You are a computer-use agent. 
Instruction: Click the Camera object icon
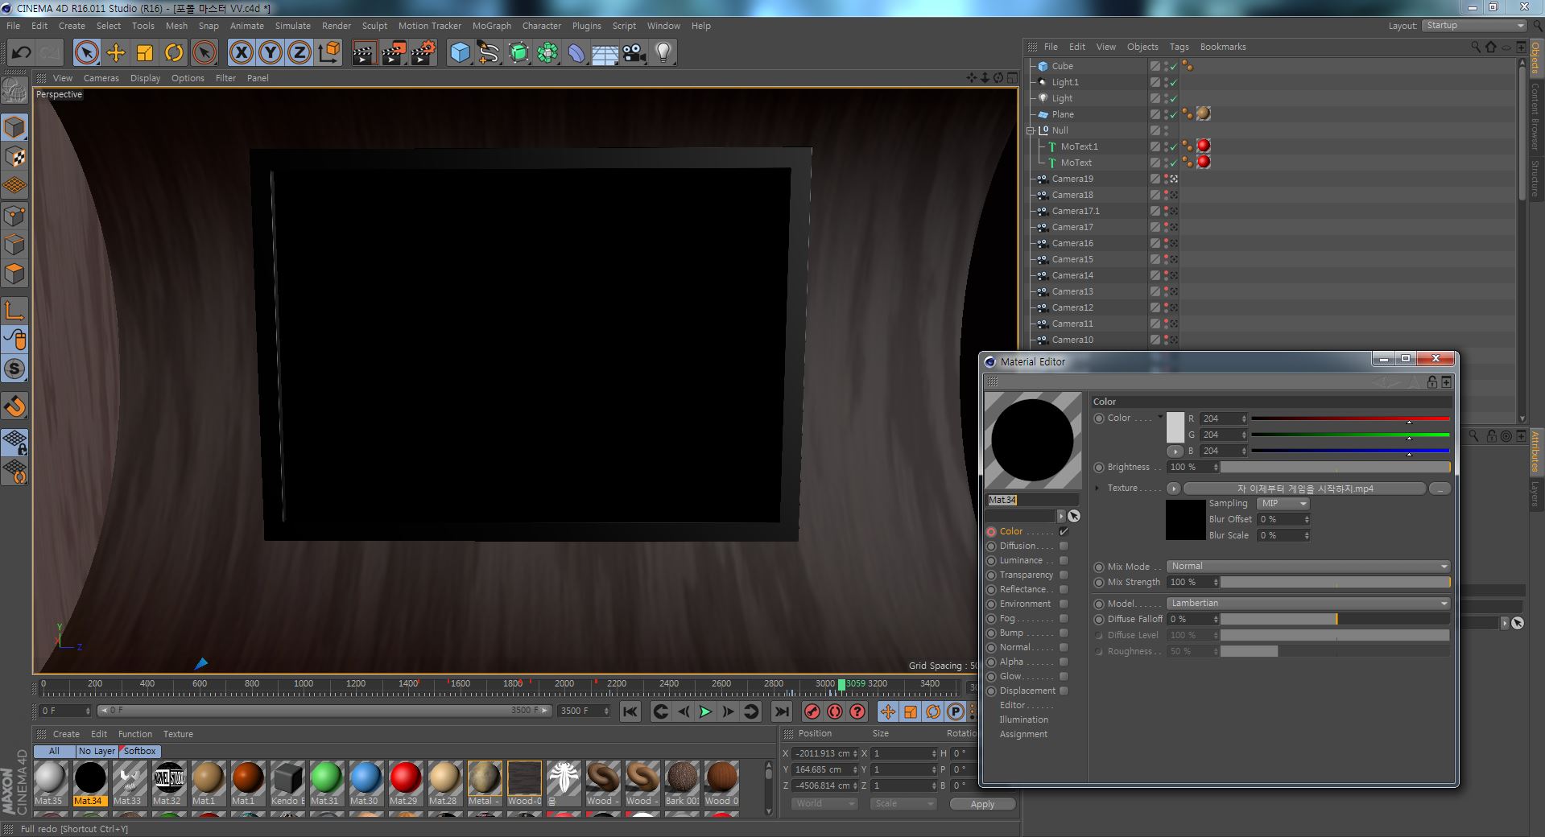pos(634,53)
